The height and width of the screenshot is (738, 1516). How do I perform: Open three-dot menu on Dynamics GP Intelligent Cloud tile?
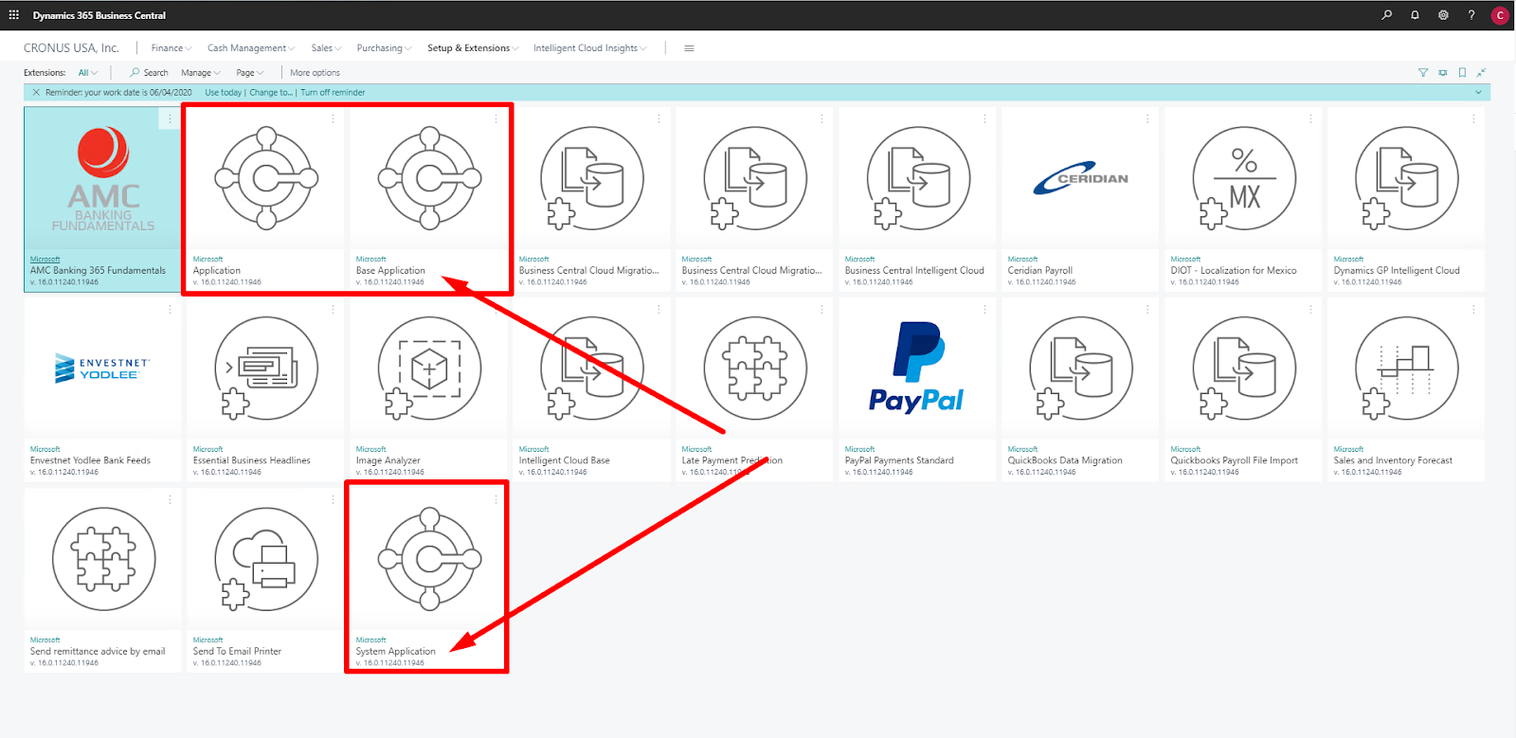[x=1473, y=119]
